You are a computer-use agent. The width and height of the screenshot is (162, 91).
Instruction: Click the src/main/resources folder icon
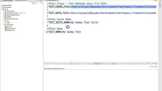click(x=6, y=19)
